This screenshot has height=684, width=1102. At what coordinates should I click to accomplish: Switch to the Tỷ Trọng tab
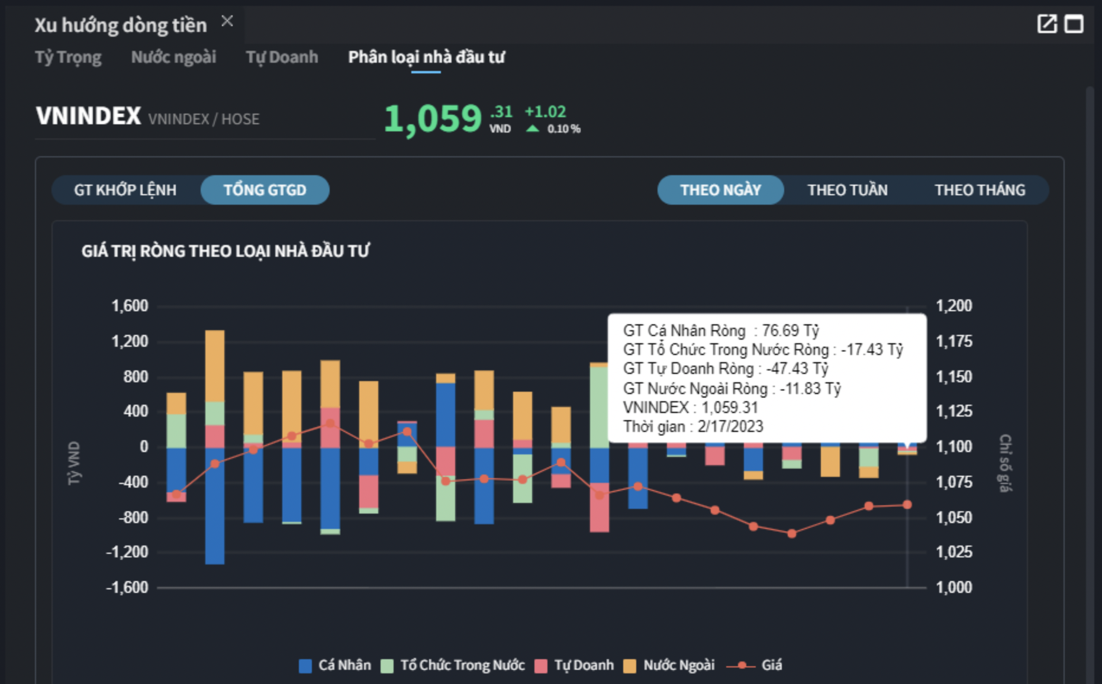pos(68,57)
